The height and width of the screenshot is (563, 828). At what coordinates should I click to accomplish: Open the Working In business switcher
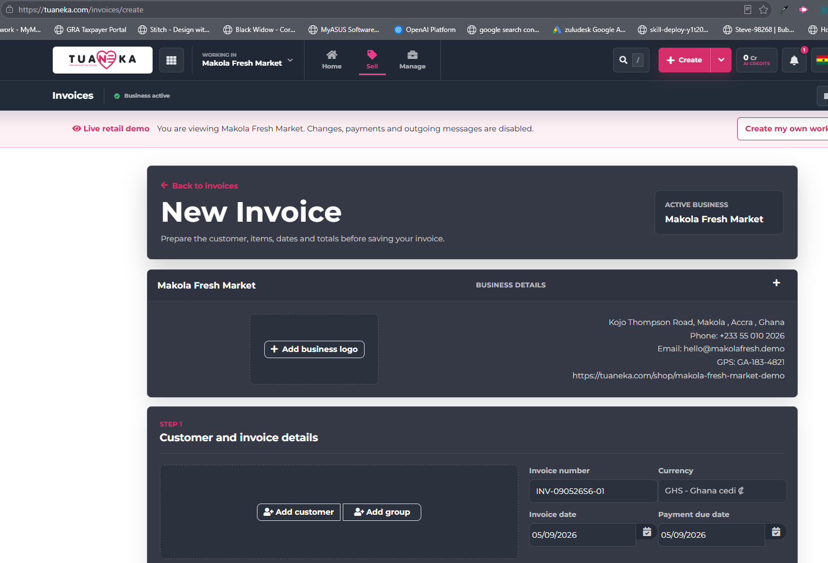coord(247,59)
